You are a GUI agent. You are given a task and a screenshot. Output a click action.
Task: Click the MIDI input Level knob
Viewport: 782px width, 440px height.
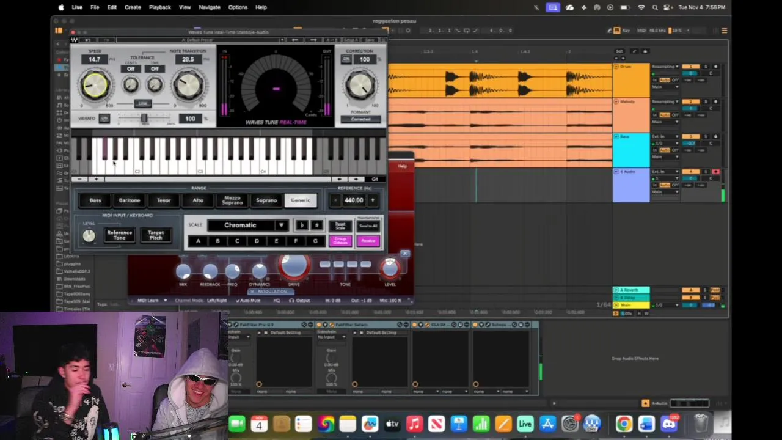(x=89, y=236)
